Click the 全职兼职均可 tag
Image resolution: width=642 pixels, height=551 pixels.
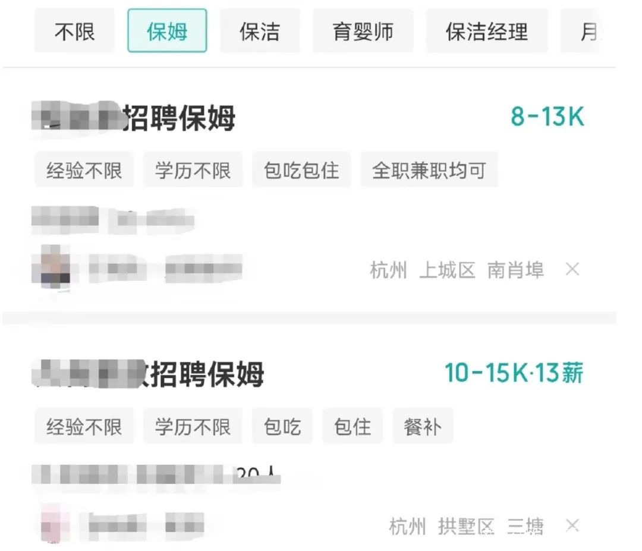(429, 170)
